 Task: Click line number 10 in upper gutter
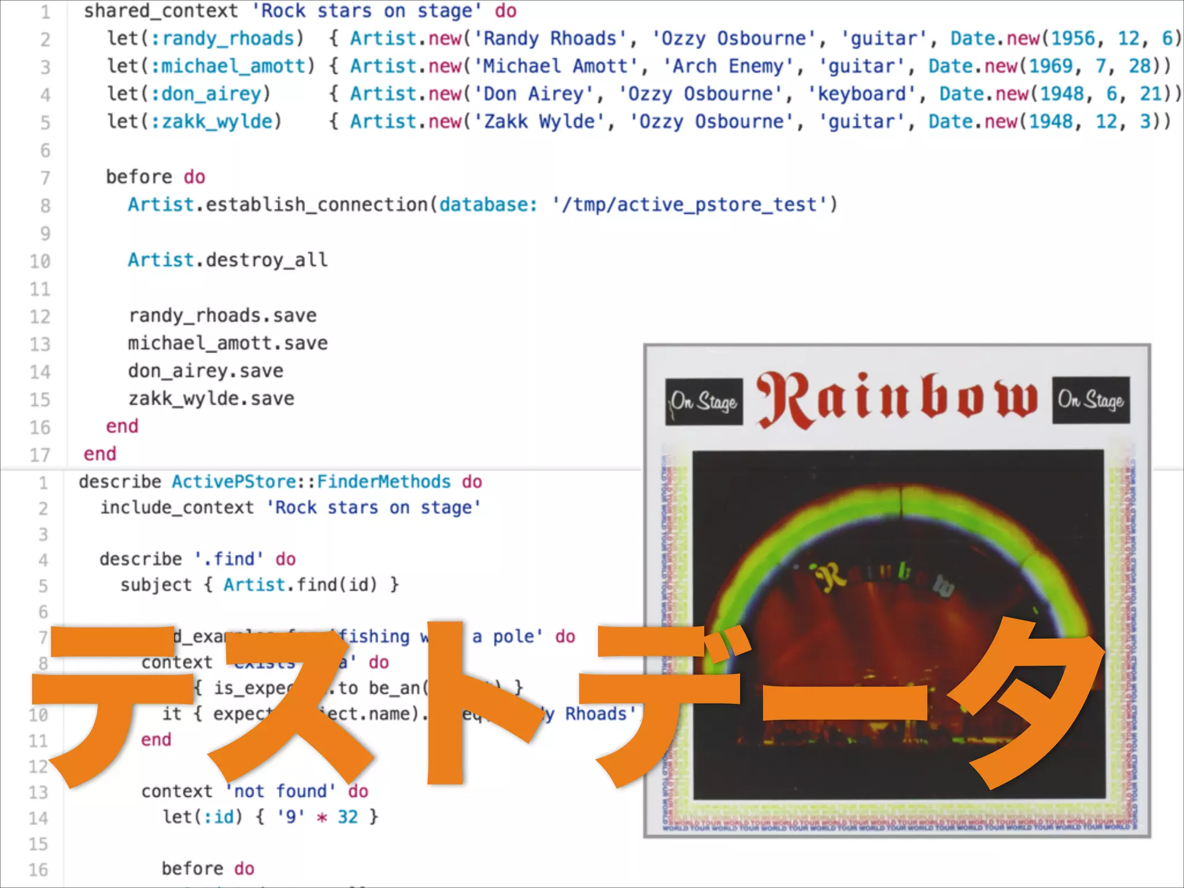pos(40,261)
